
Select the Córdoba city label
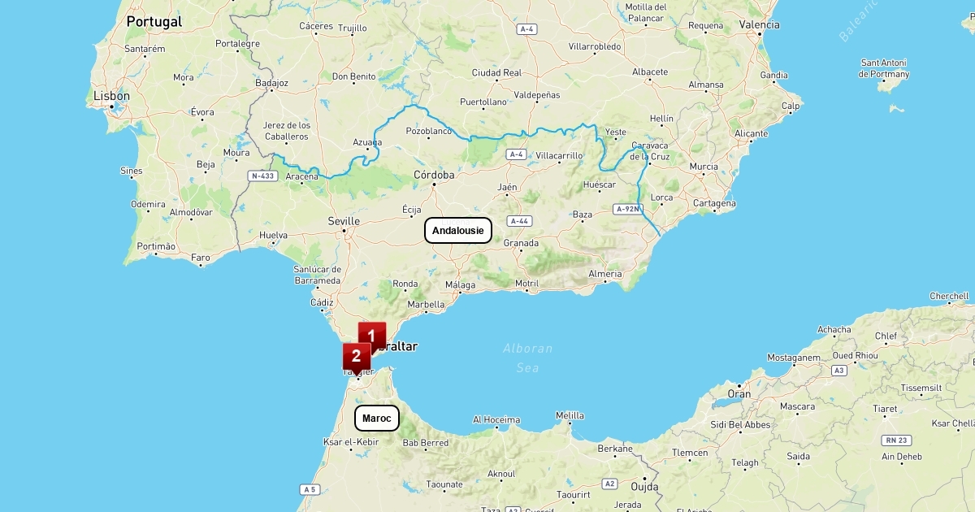pyautogui.click(x=435, y=175)
